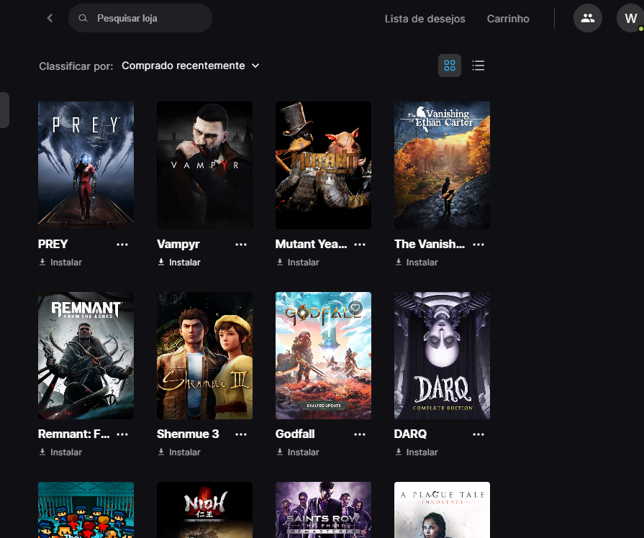644x538 pixels.
Task: Click the ellipsis for Mutant Year Zero
Action: pyautogui.click(x=360, y=245)
